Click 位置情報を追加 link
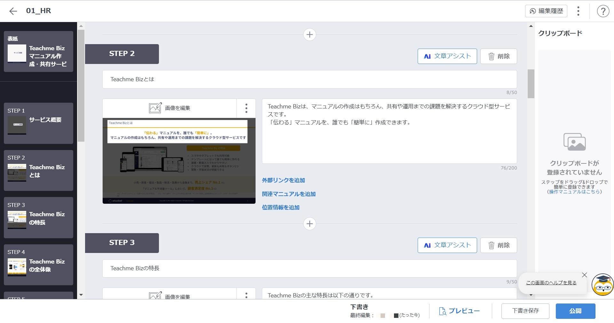 pyautogui.click(x=281, y=208)
